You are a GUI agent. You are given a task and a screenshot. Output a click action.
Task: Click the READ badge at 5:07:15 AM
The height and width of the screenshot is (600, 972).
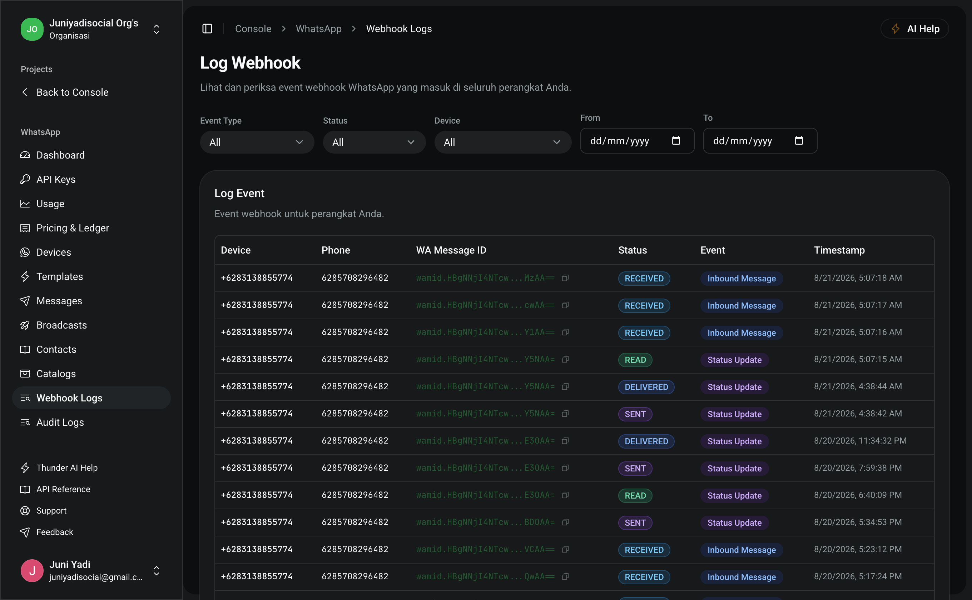(x=635, y=360)
